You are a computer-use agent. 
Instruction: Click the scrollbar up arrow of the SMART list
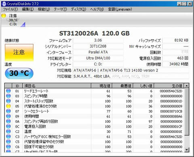(187, 86)
